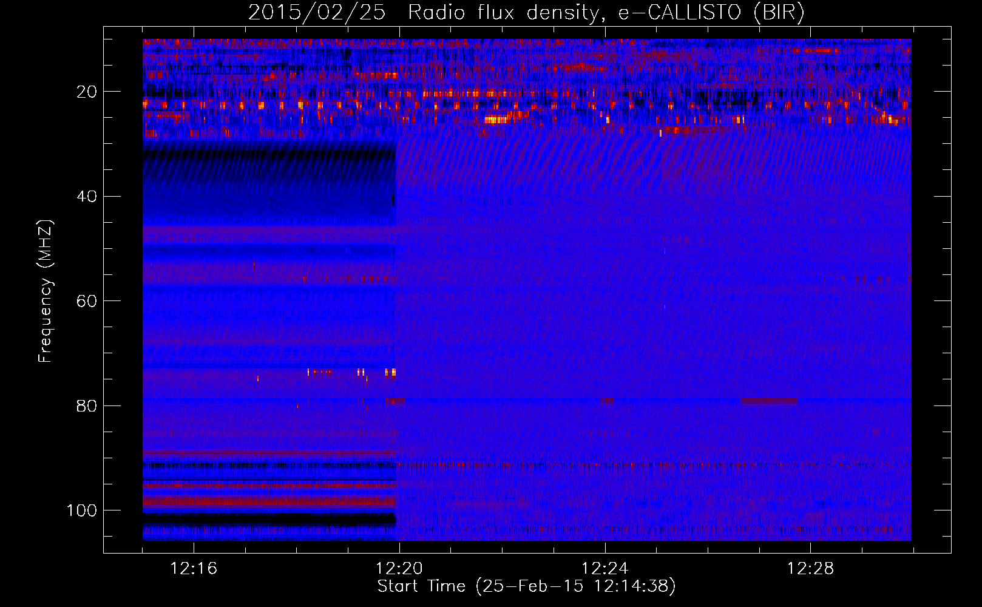Click the '20' frequency tick label
982x607 pixels.
tap(87, 92)
